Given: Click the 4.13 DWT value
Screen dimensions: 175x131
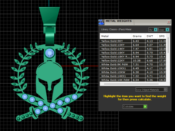Looking at the screenshot, I should pos(149,41).
